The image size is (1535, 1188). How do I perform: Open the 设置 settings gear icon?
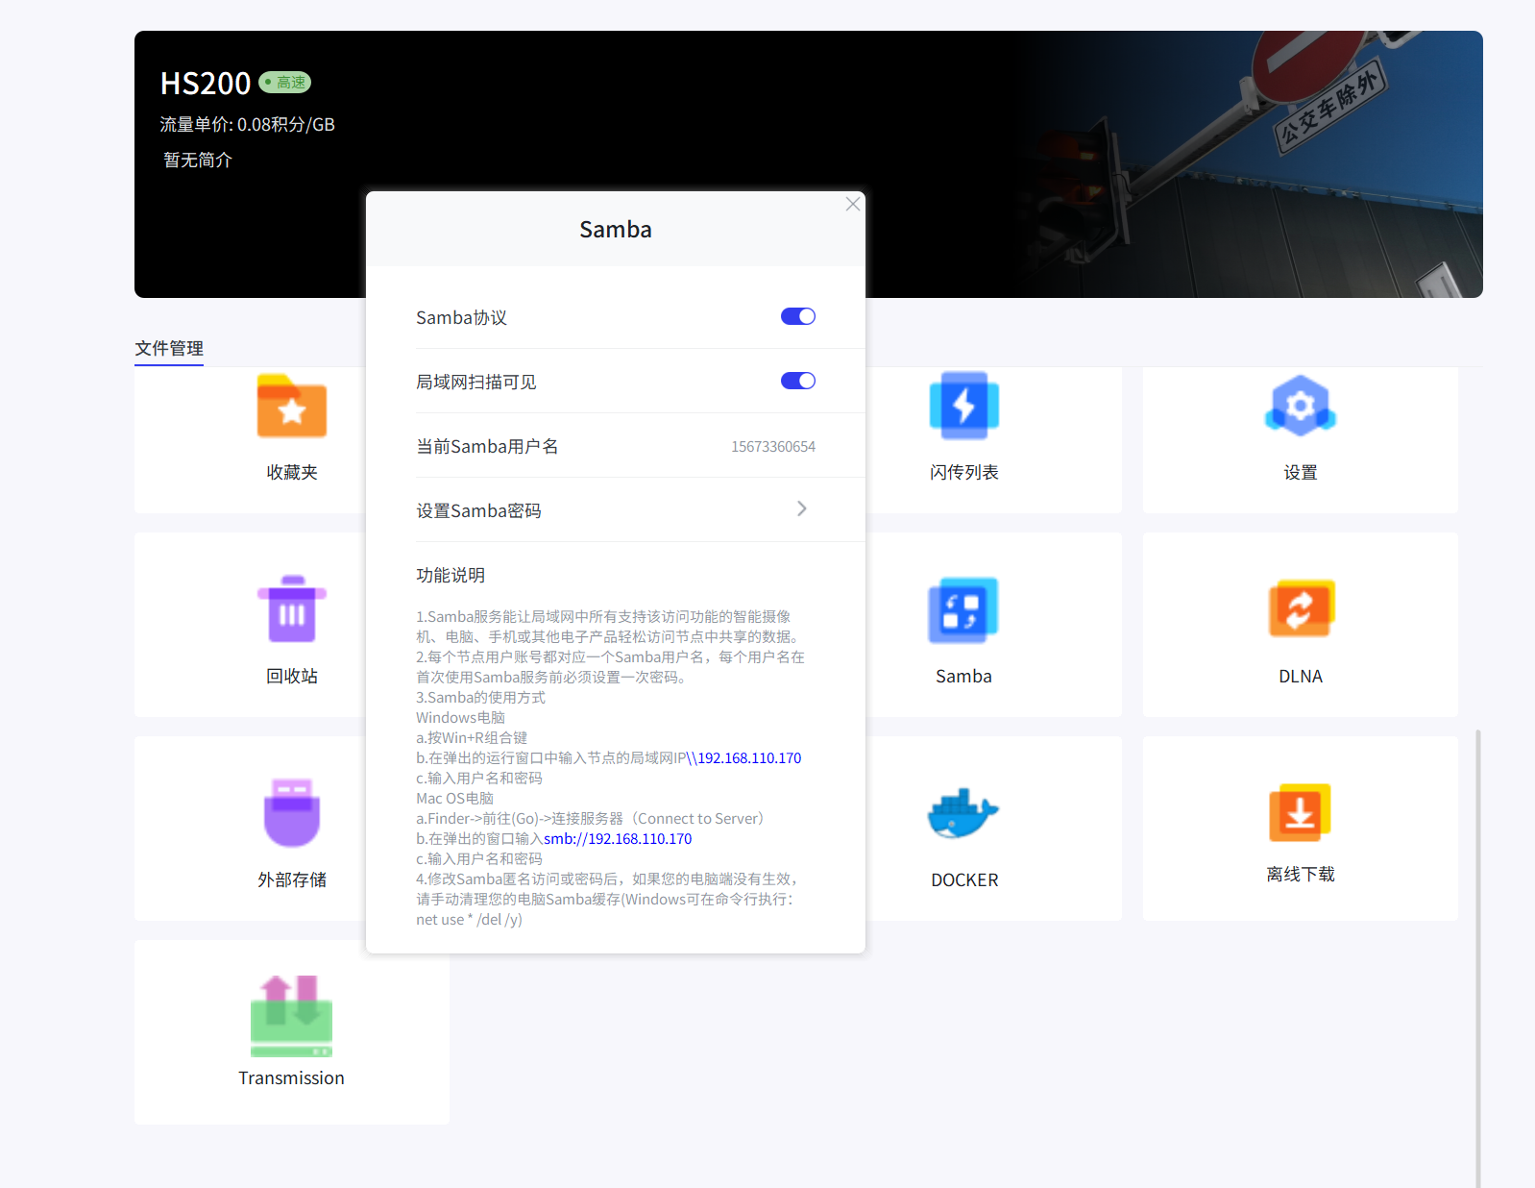pyautogui.click(x=1301, y=407)
